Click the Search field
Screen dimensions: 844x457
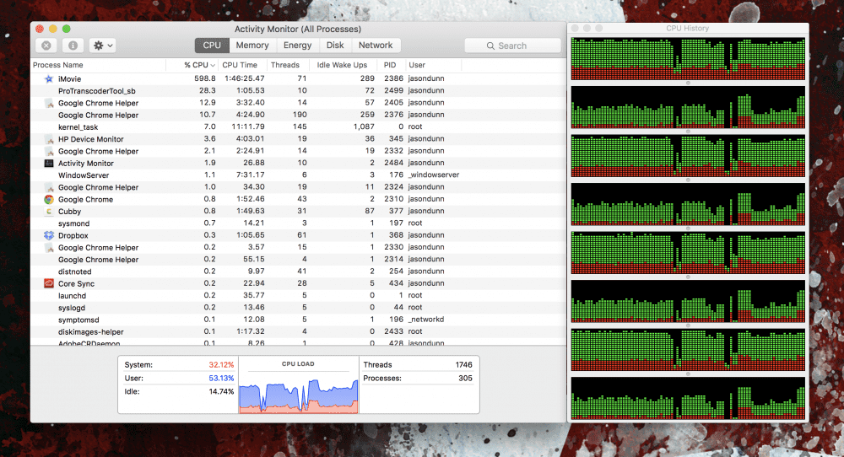pos(512,46)
